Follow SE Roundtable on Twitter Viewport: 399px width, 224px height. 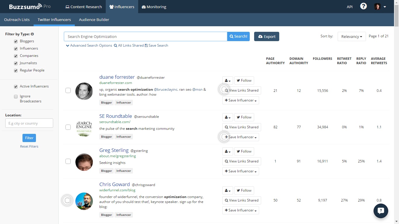[x=244, y=117]
